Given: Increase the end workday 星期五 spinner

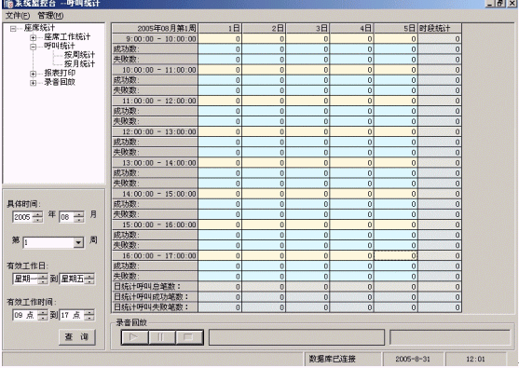Looking at the screenshot, I should coord(89,276).
